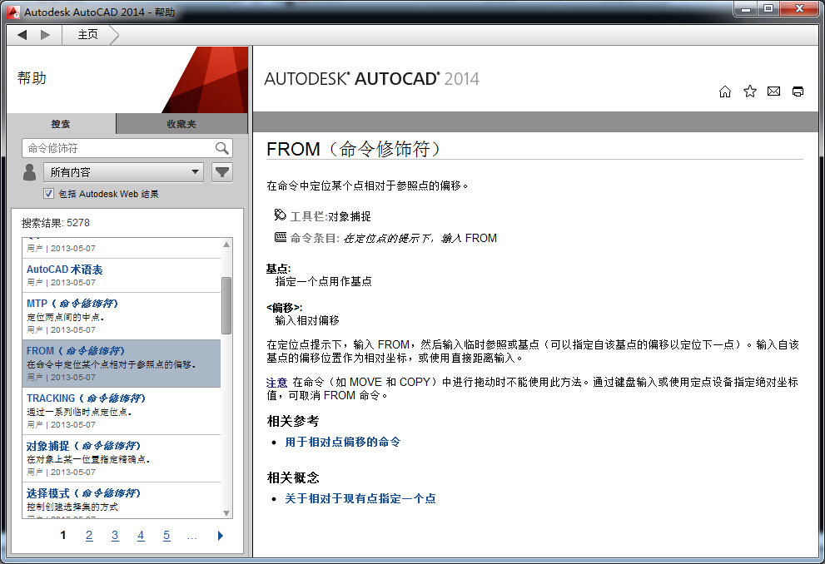Go forward with the right arrow
Screen dimensions: 825x564
point(45,34)
